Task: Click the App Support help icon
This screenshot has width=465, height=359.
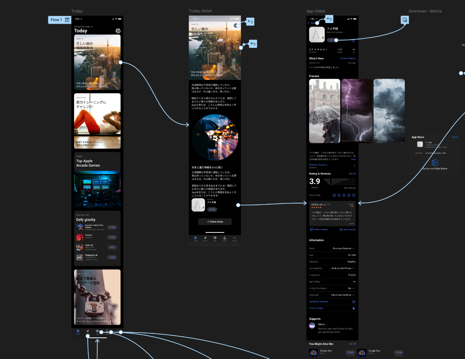Action: (x=341, y=229)
